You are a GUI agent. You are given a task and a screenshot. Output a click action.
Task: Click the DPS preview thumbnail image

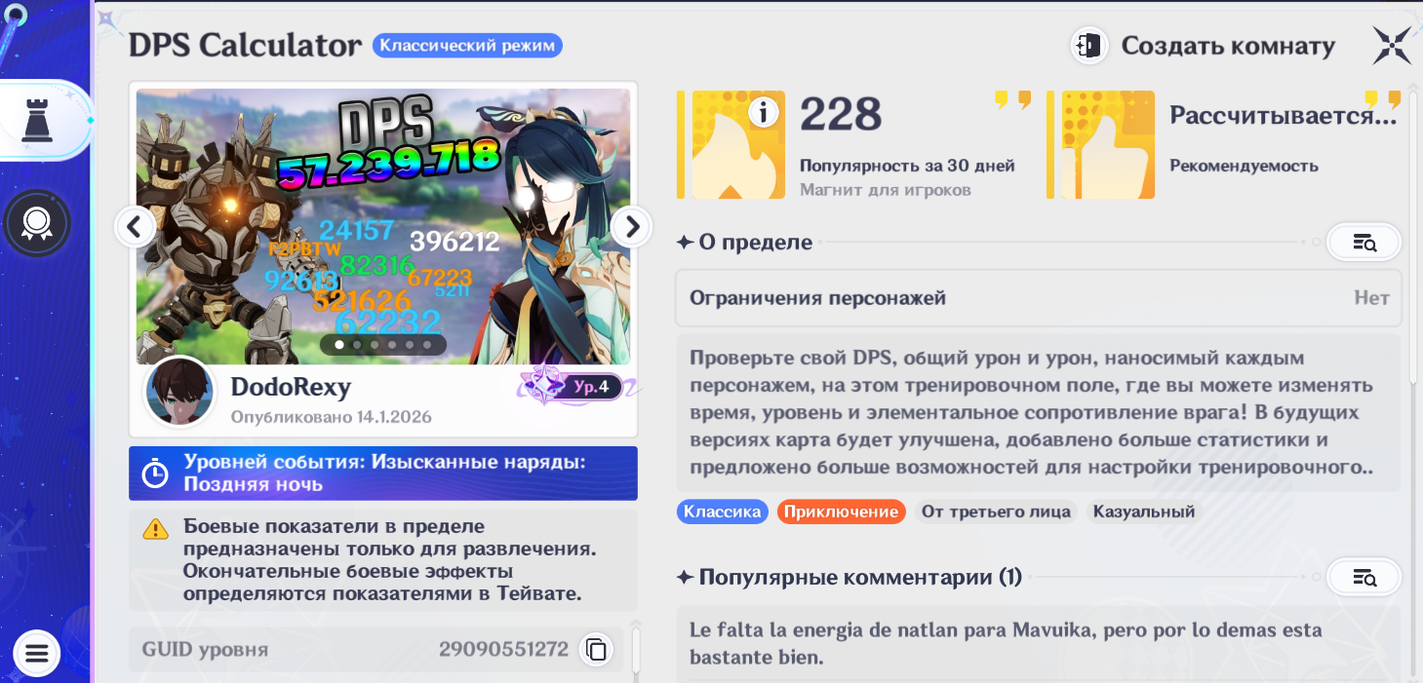[x=383, y=226]
